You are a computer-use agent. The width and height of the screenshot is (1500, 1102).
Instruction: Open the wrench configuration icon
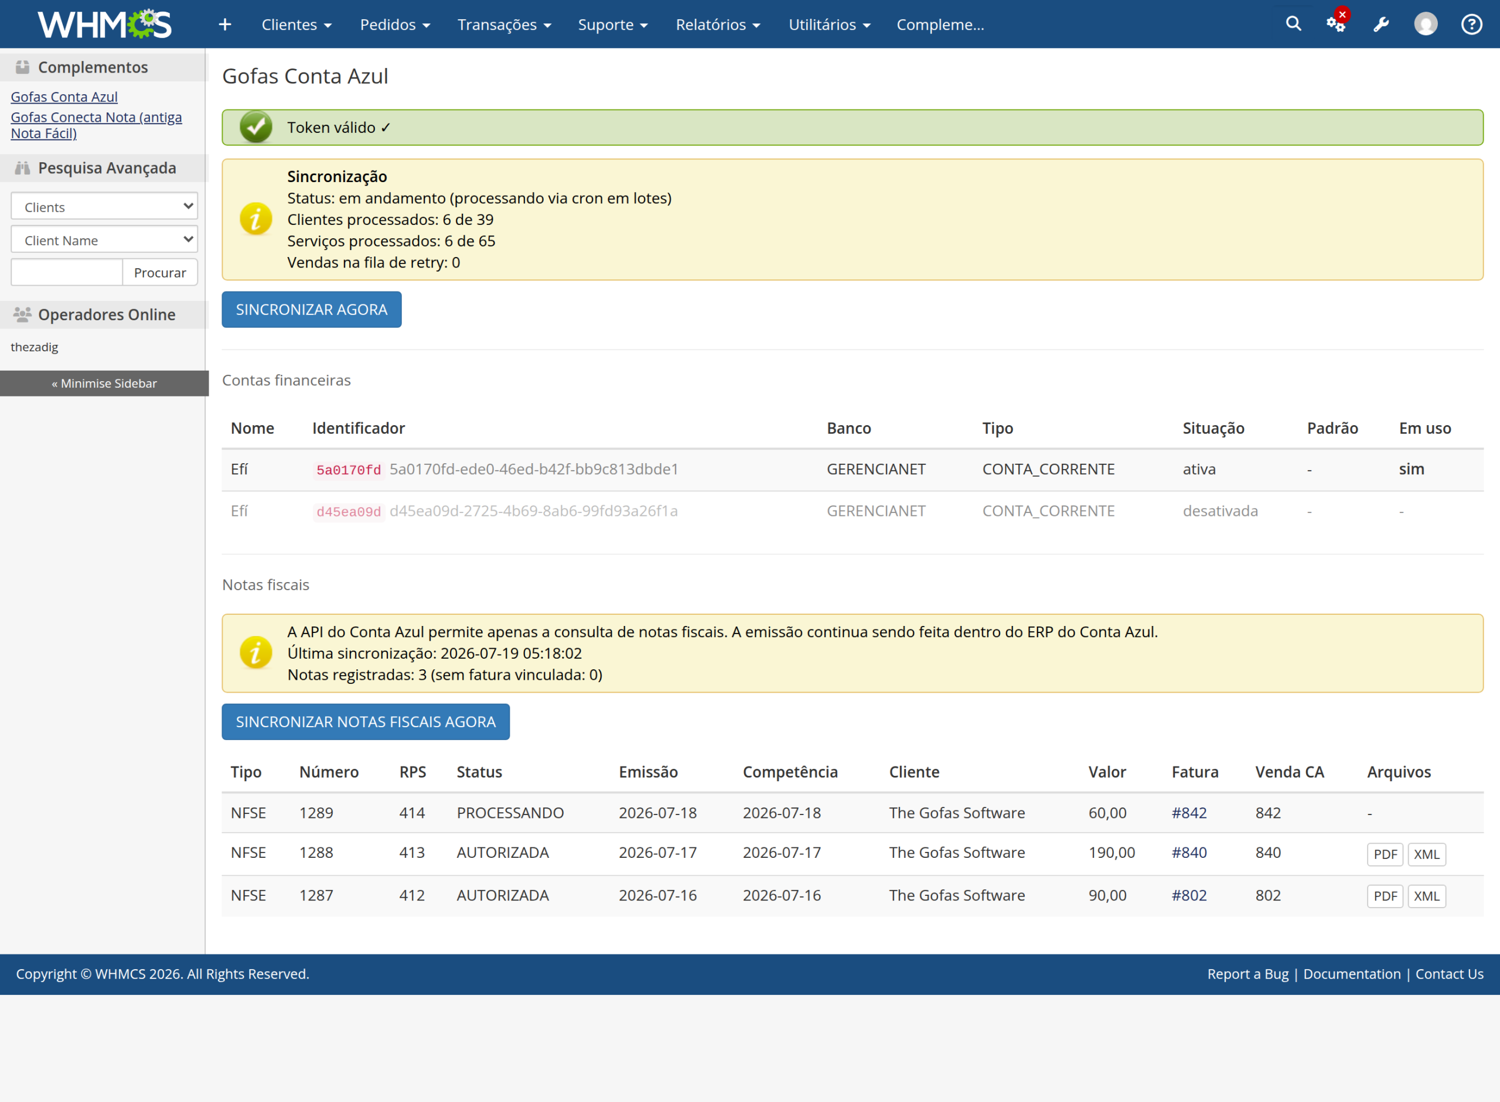point(1381,25)
